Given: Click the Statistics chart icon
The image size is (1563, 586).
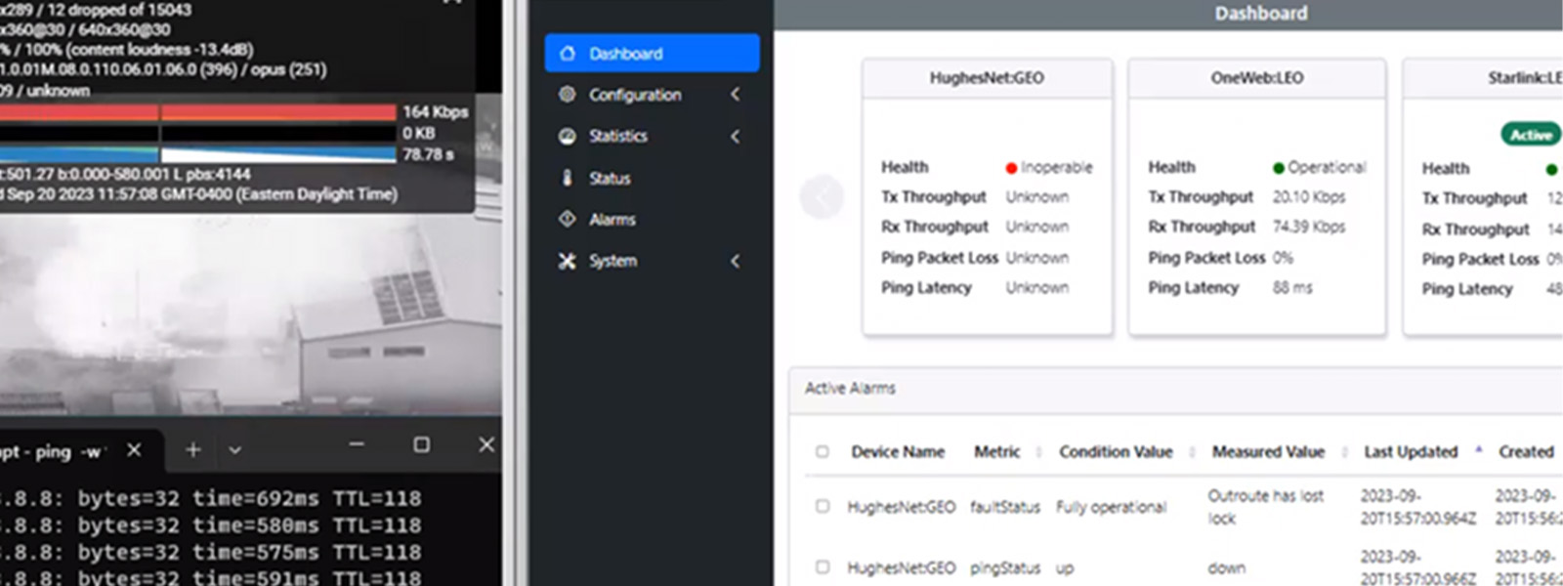Looking at the screenshot, I should 568,136.
